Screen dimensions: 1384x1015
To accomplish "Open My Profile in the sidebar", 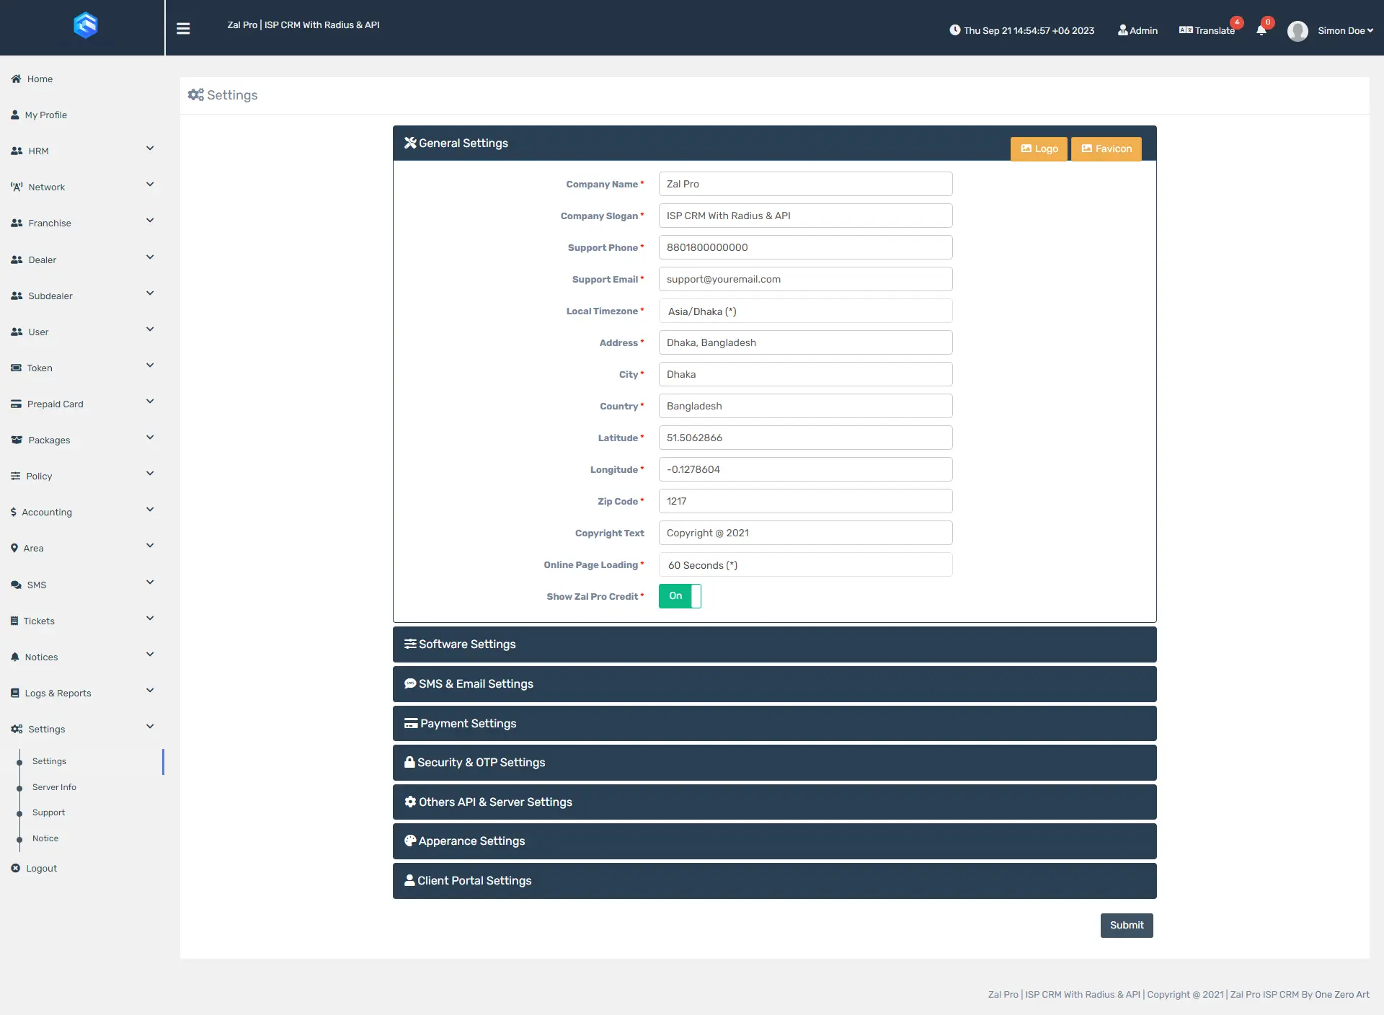I will pos(45,115).
